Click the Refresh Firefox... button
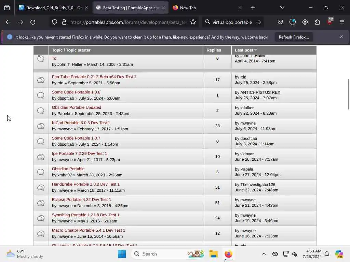The height and width of the screenshot is (262, 350). coord(294,37)
